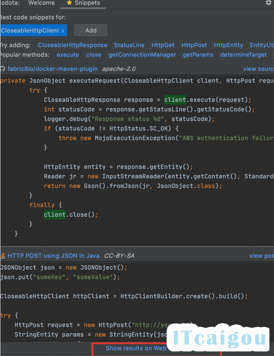Click the GitHub icon beside fabric8io
The image size is (274, 356).
coord(2,69)
